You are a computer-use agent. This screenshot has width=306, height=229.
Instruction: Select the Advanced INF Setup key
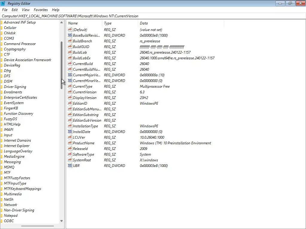pos(20,22)
